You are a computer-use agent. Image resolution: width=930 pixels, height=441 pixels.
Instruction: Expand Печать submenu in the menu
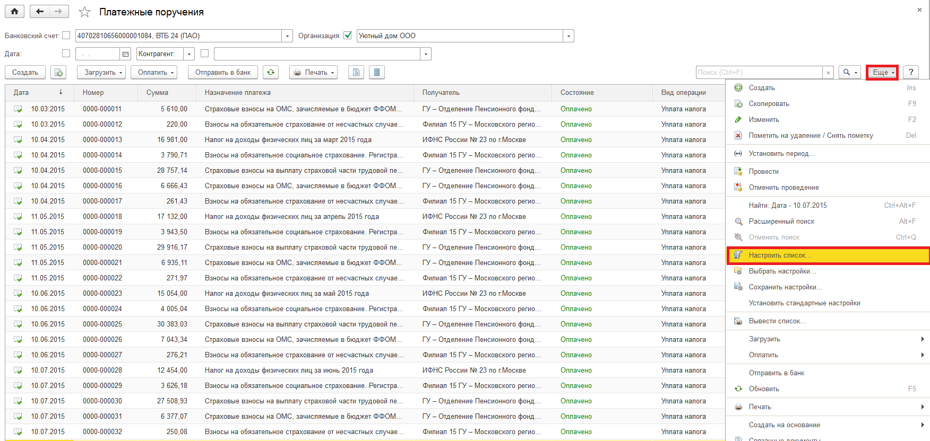tap(828, 407)
